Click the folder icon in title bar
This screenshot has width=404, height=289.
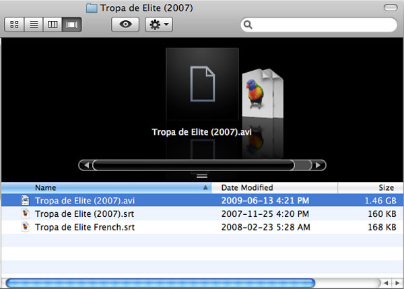click(92, 8)
